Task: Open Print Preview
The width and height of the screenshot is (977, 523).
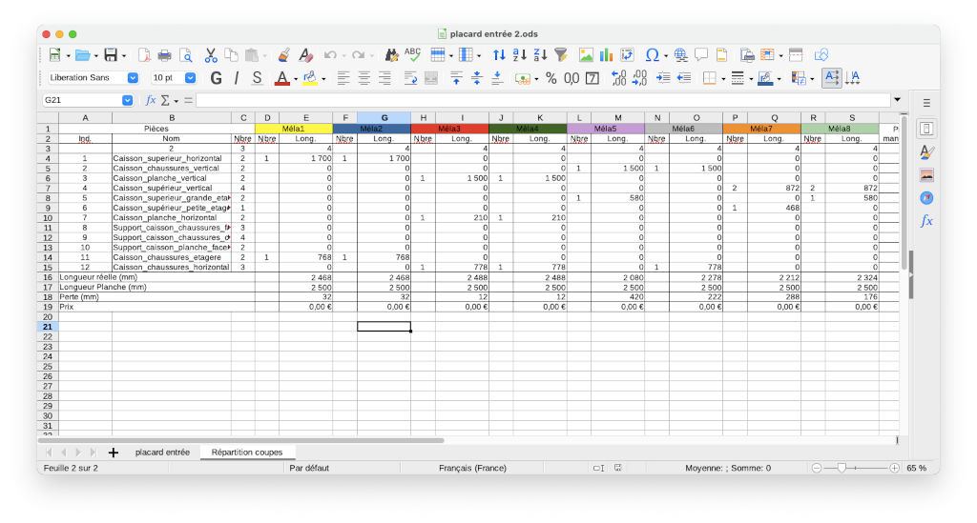Action: click(186, 55)
